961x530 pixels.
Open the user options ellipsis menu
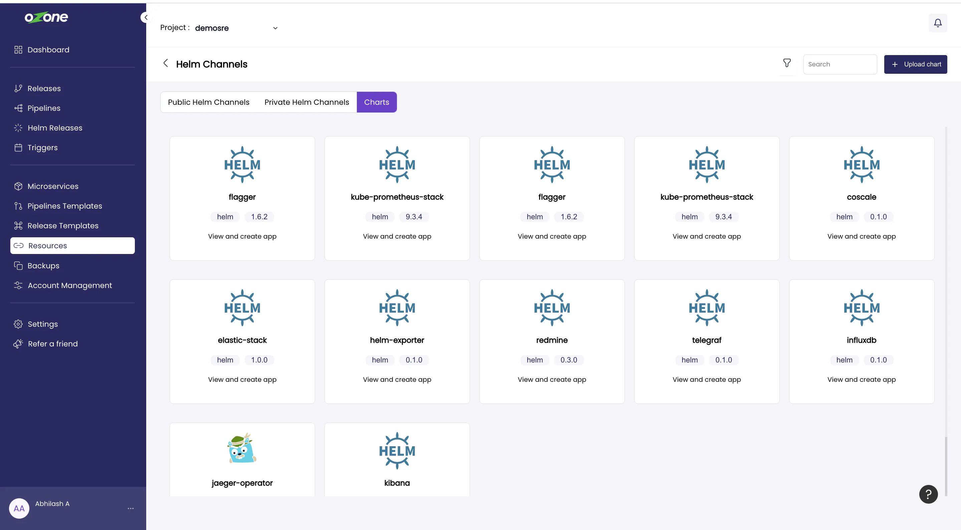131,508
